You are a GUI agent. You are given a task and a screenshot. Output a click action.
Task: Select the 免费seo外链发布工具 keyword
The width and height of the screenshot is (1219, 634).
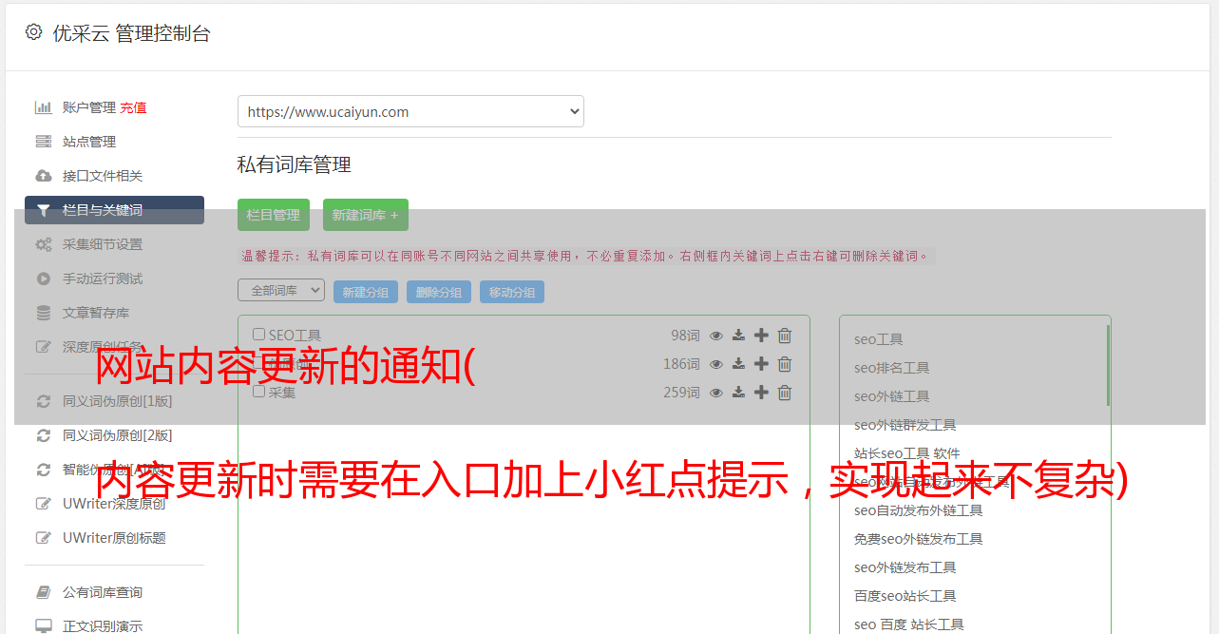(919, 539)
